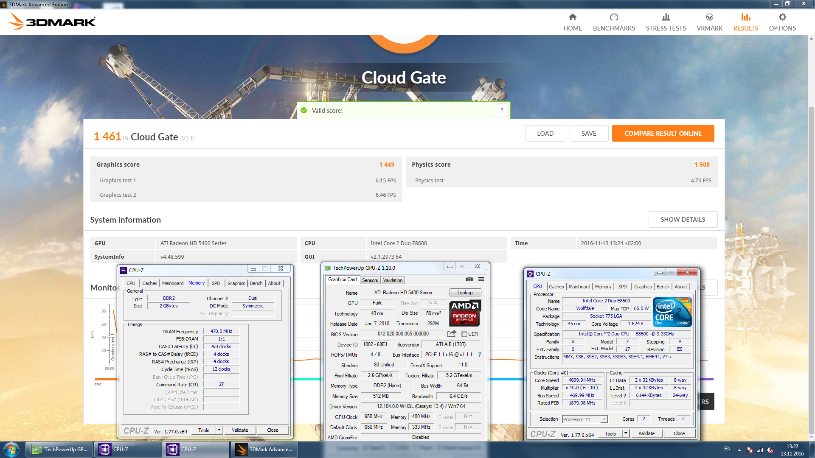This screenshot has width=815, height=458.
Task: Open the VRMARK section
Action: 709,22
